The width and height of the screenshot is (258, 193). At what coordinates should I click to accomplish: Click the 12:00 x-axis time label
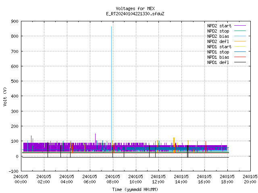(x=158, y=182)
